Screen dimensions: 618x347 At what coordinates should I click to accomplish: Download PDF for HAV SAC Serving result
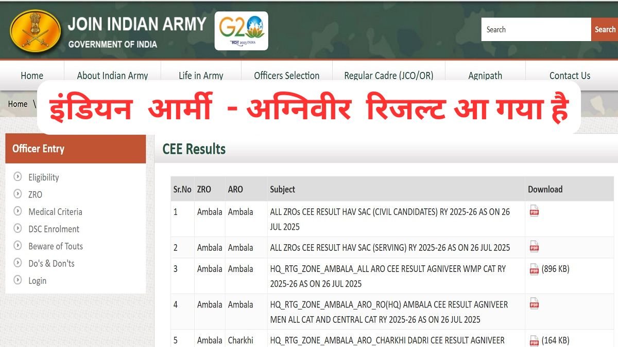(534, 247)
